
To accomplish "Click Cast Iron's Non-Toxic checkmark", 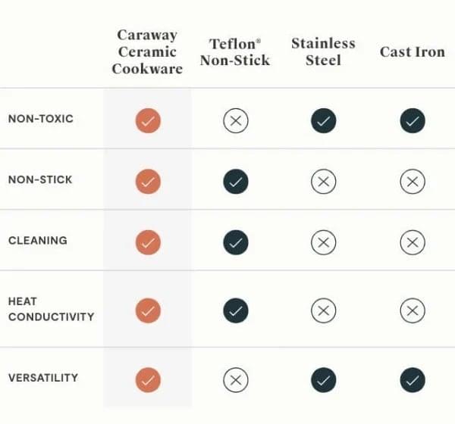I will click(x=413, y=120).
